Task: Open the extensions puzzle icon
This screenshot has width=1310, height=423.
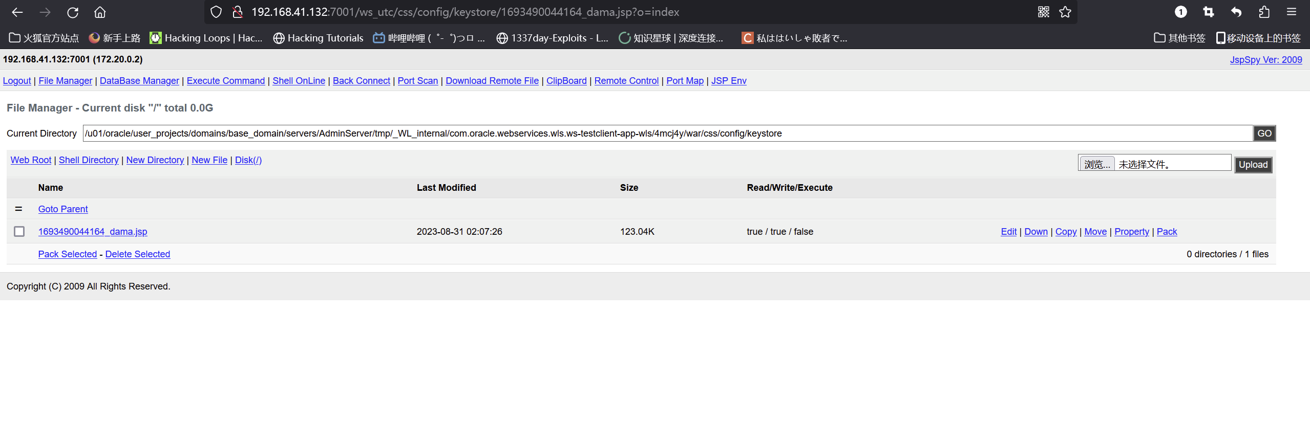Action: (1264, 12)
